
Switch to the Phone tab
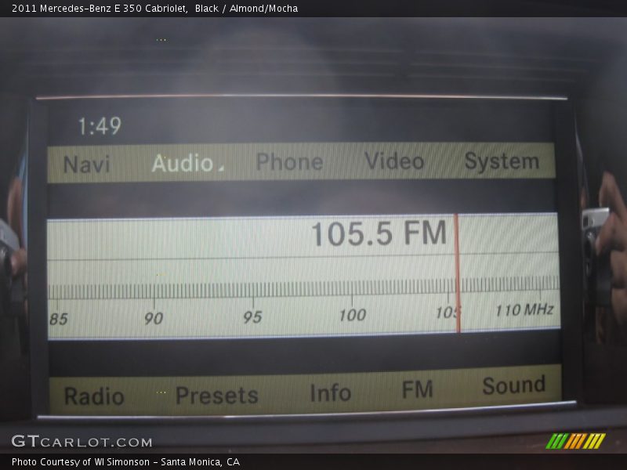289,162
